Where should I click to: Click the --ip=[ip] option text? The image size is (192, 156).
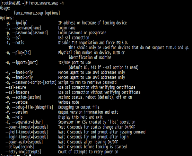(20, 23)
